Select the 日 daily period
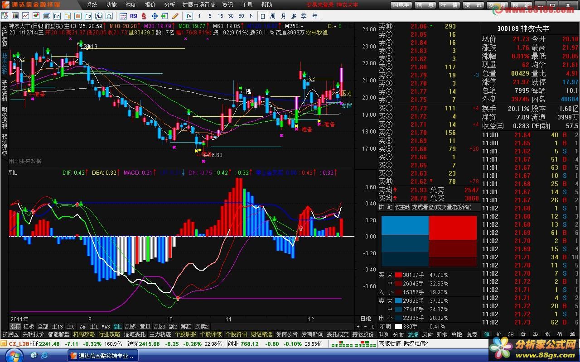This screenshot has height=362, width=580. (263, 16)
